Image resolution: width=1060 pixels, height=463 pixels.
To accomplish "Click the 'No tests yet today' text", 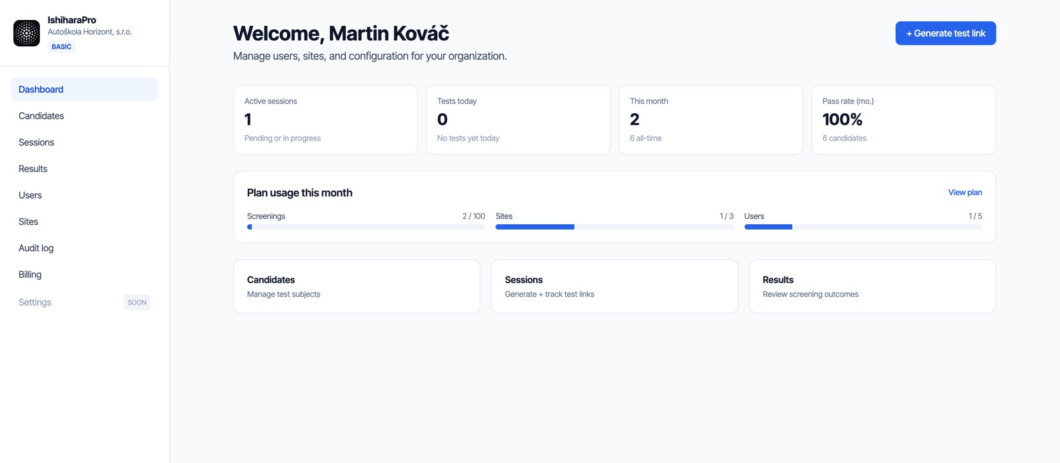I will pos(468,138).
